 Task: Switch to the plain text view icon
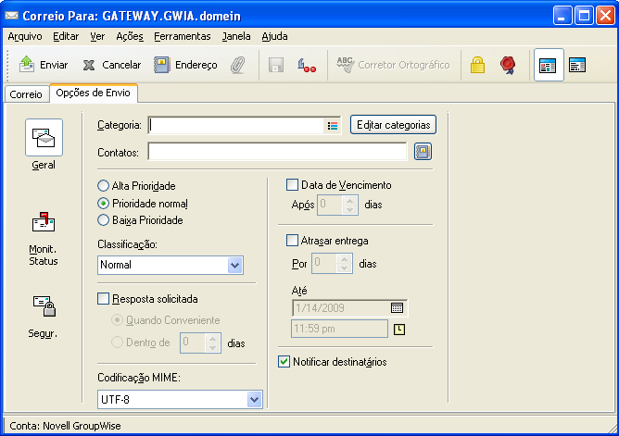pyautogui.click(x=577, y=65)
